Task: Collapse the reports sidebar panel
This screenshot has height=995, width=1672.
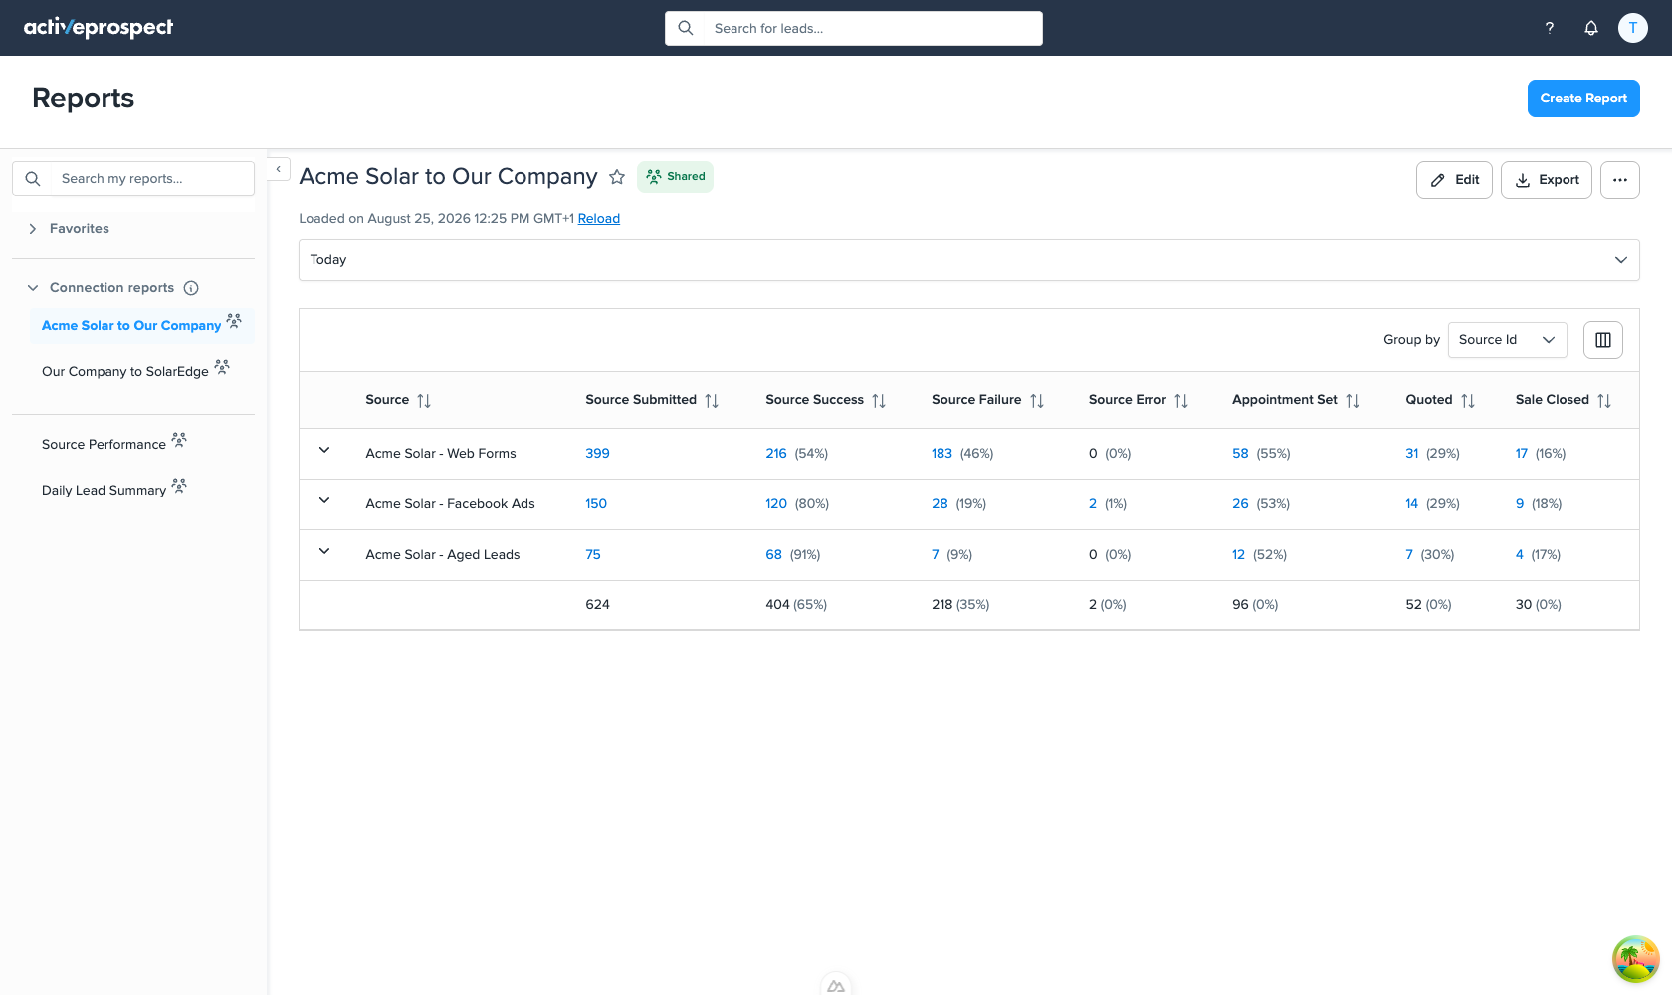Action: (x=279, y=170)
